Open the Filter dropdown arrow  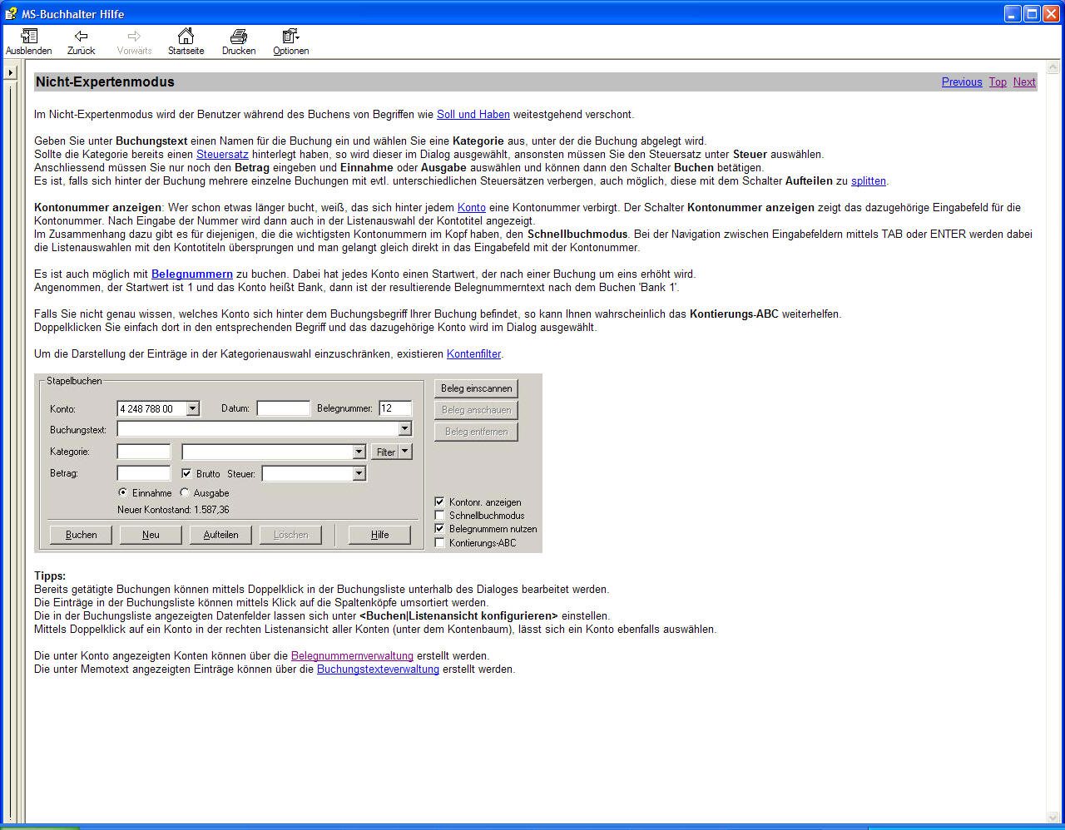tap(405, 452)
